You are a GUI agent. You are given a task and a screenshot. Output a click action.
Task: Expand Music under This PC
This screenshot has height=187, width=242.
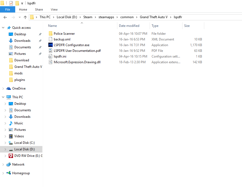[x=5, y=123]
